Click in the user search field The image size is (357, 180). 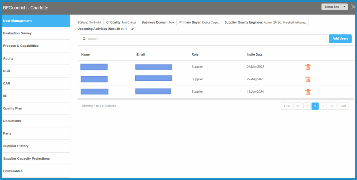point(204,39)
